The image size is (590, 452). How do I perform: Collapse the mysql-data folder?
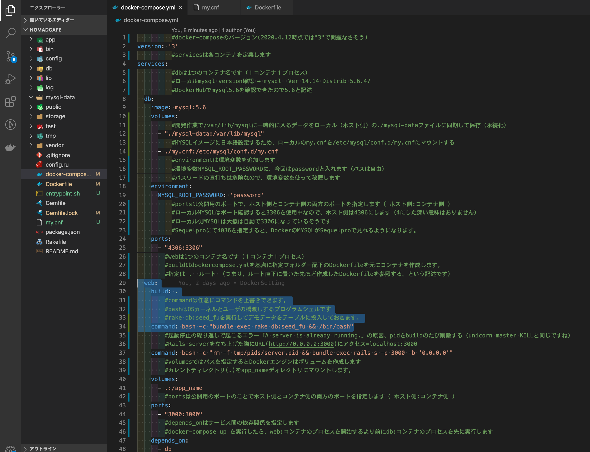pos(60,97)
